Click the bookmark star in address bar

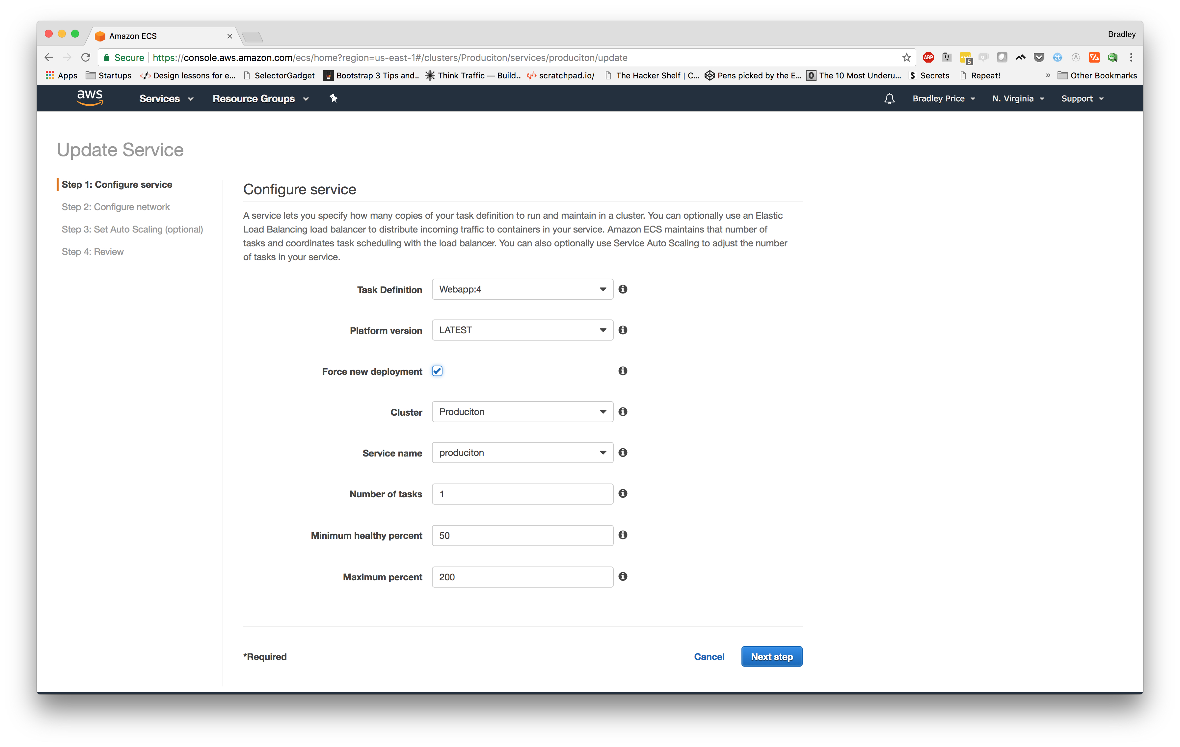906,57
